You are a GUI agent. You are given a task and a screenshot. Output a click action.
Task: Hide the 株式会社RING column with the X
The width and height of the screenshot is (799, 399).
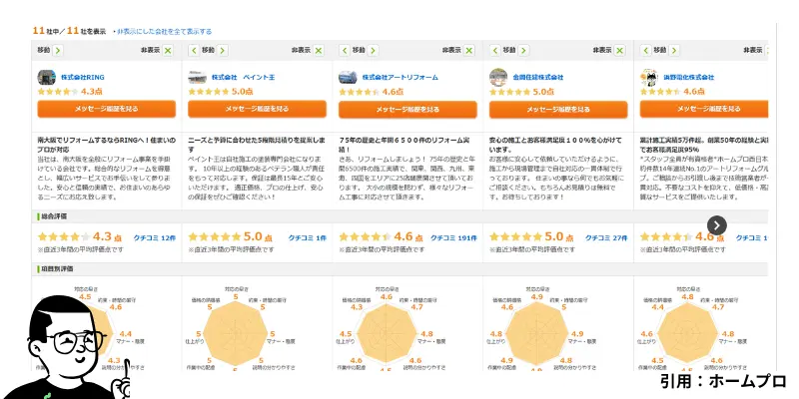tap(168, 51)
